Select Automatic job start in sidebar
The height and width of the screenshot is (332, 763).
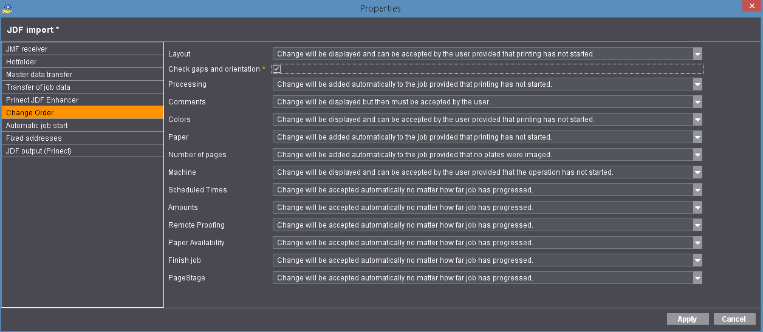[82, 126]
